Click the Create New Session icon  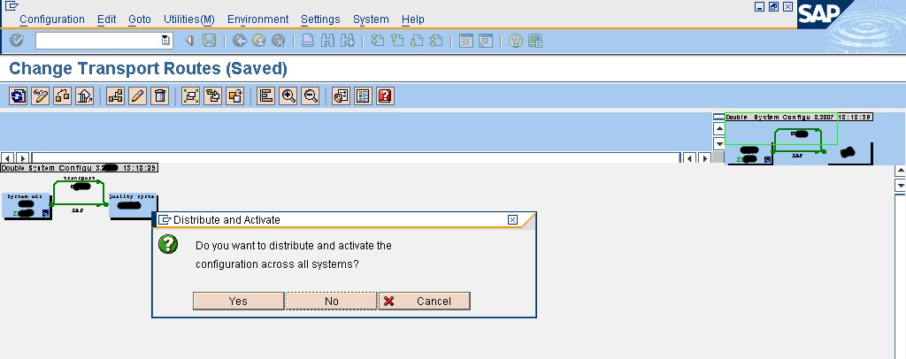(x=466, y=41)
